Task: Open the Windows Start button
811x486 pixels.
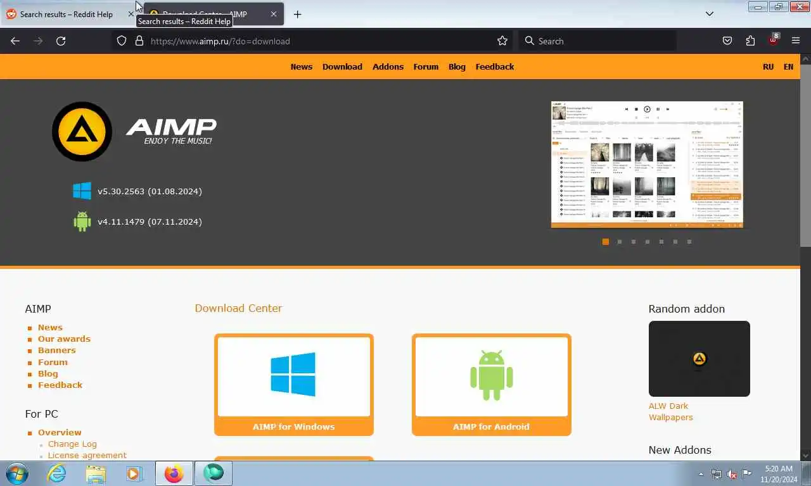Action: coord(16,473)
